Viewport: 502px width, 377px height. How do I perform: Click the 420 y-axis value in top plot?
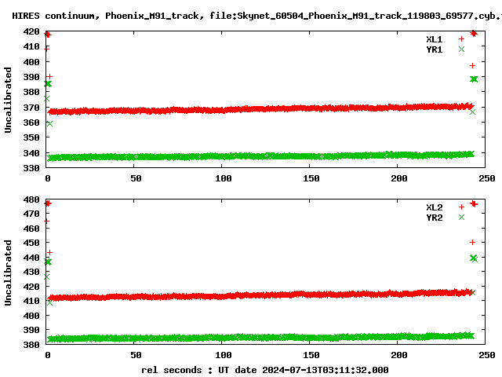point(31,31)
